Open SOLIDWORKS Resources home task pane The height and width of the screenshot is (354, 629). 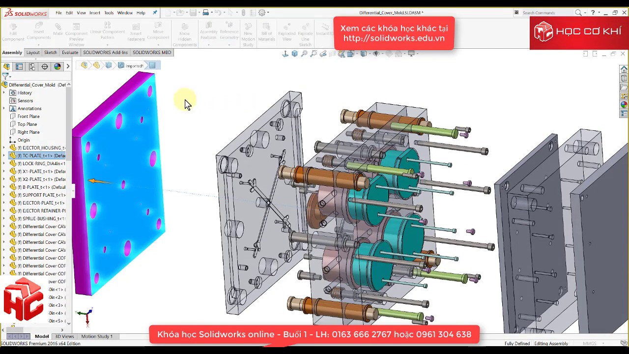(x=624, y=69)
